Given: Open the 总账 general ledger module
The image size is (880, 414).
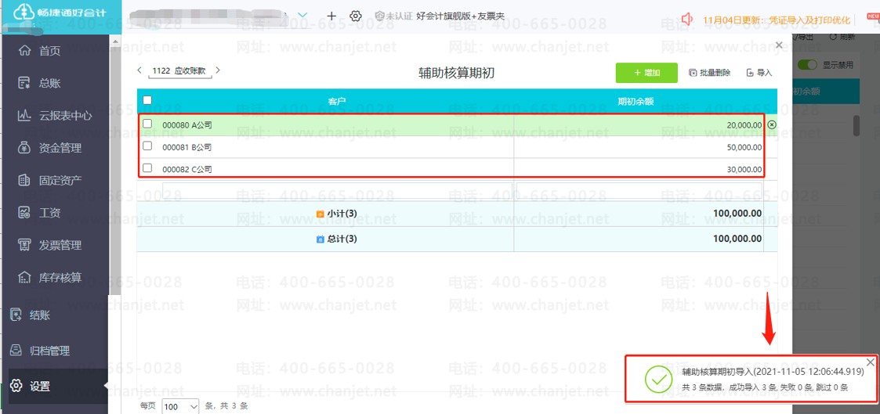Looking at the screenshot, I should pyautogui.click(x=49, y=83).
